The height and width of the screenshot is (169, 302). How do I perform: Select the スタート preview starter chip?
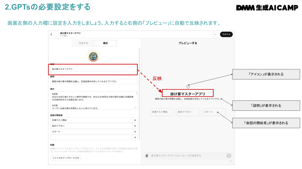point(214,112)
